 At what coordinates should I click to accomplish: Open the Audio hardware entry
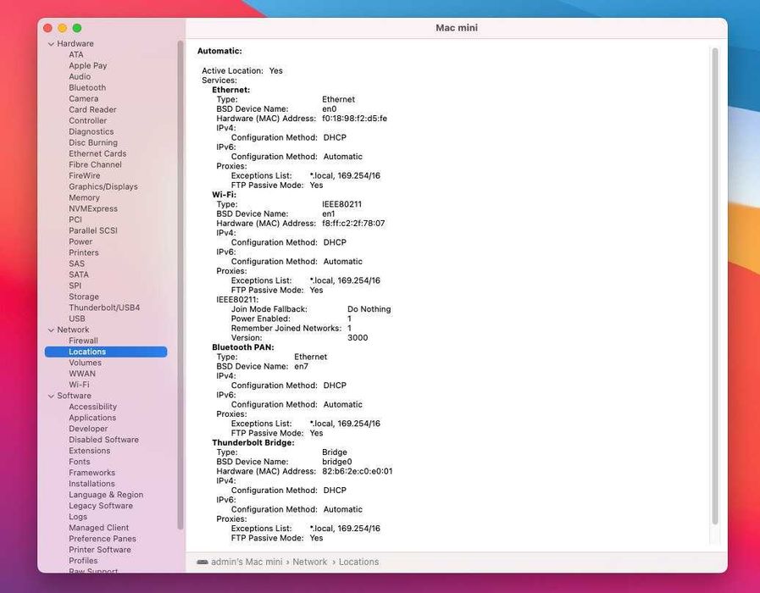pyautogui.click(x=80, y=76)
